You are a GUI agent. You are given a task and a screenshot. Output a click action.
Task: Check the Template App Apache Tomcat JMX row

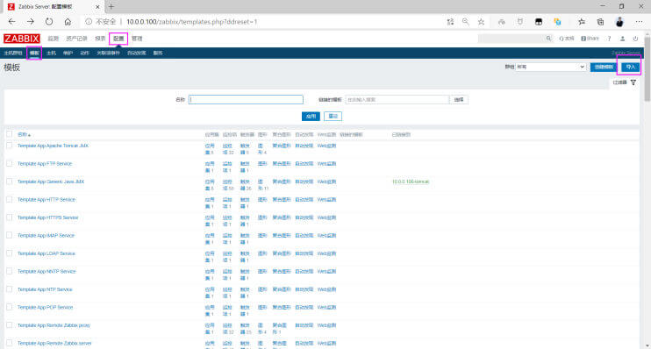pyautogui.click(x=9, y=146)
